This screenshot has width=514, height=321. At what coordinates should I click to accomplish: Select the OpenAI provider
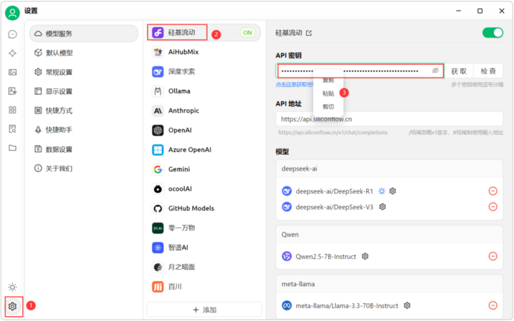click(203, 130)
